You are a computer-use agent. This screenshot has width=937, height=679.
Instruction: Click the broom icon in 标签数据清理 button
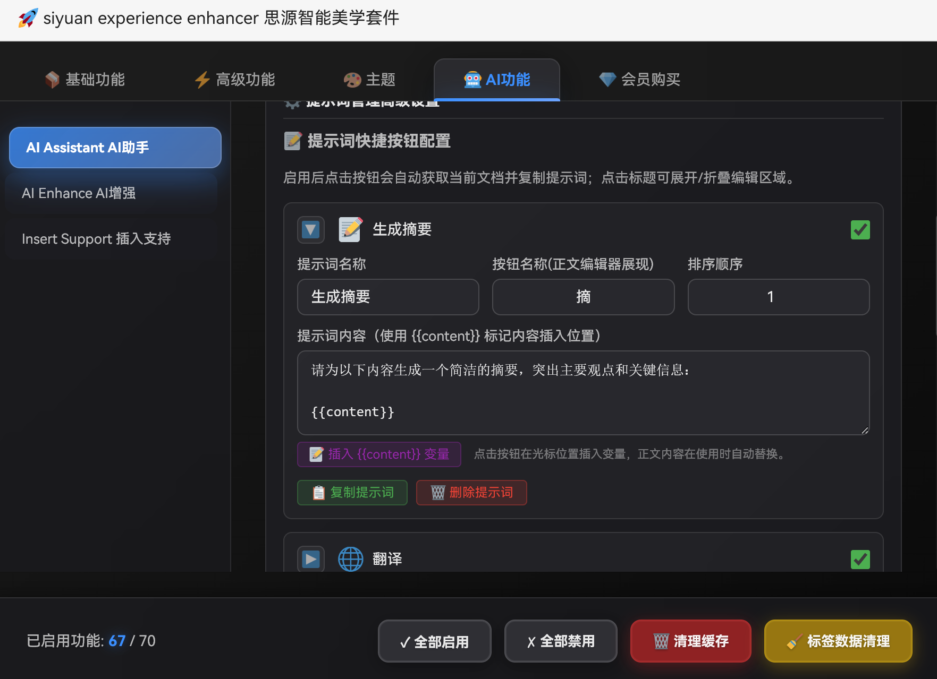coord(794,641)
